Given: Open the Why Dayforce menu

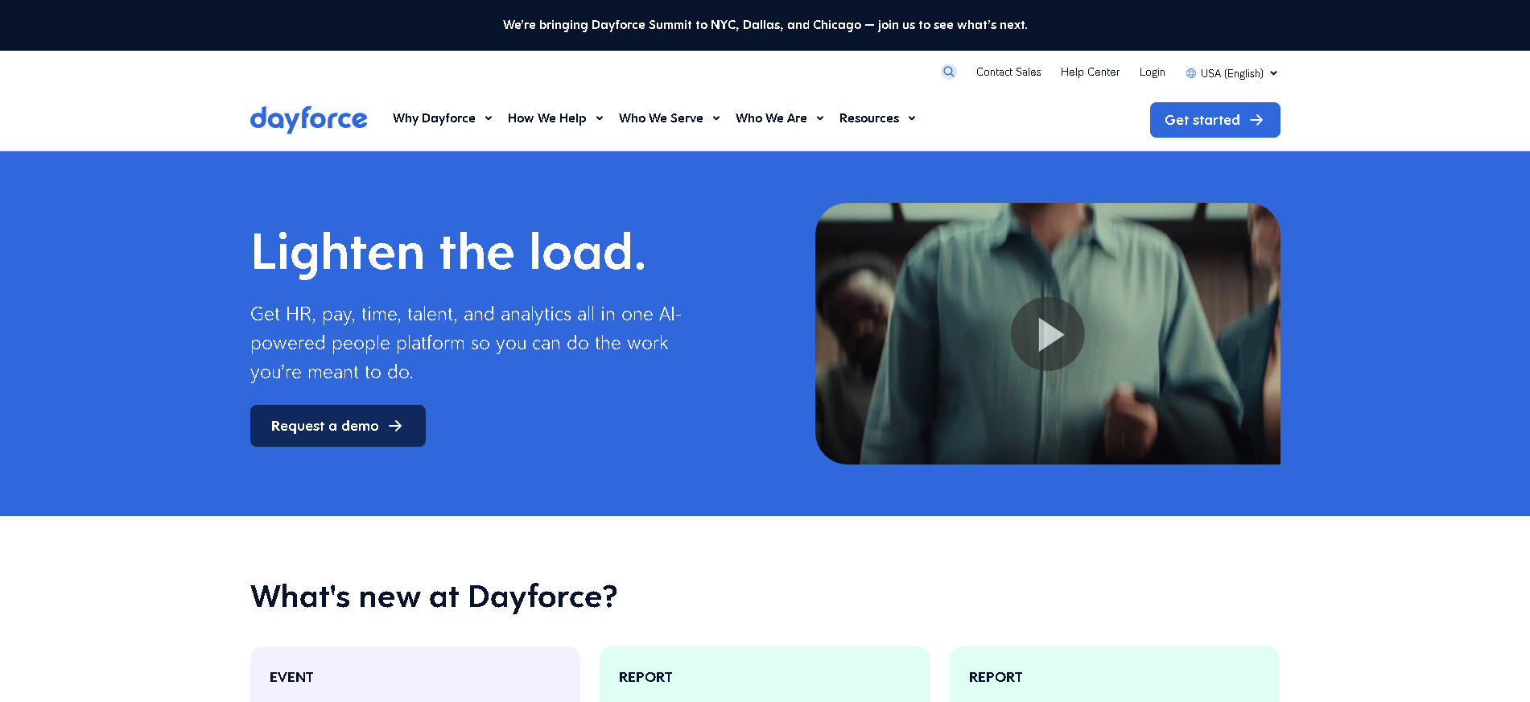Looking at the screenshot, I should click(x=434, y=118).
